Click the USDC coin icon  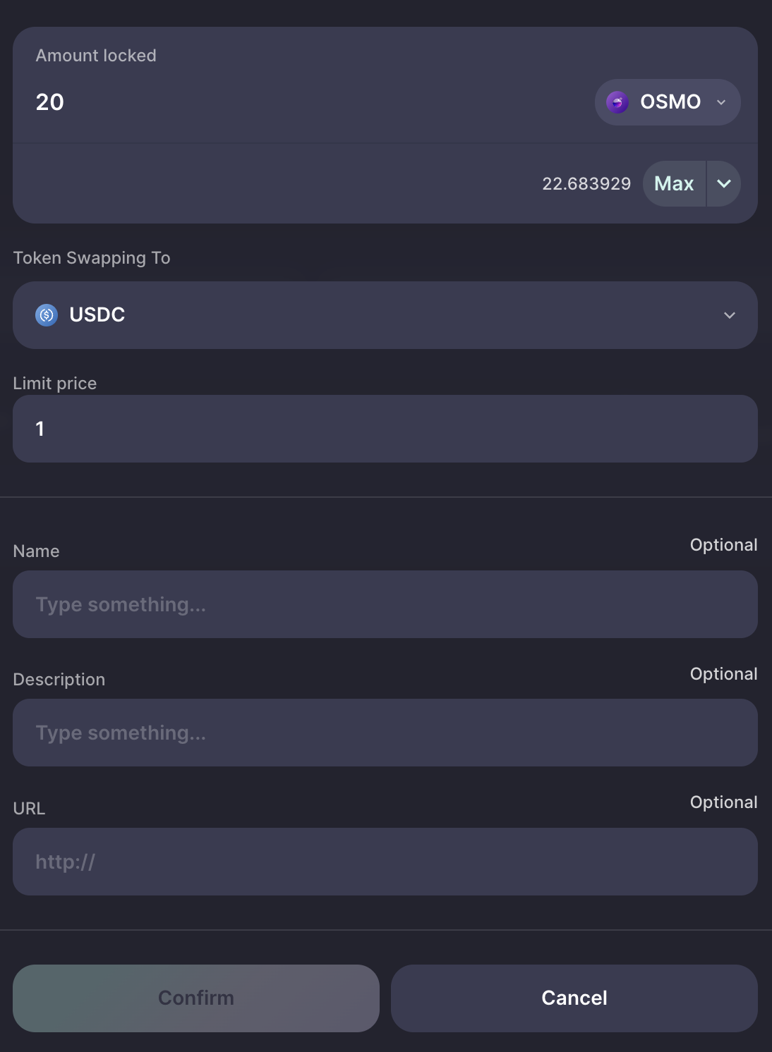[47, 315]
